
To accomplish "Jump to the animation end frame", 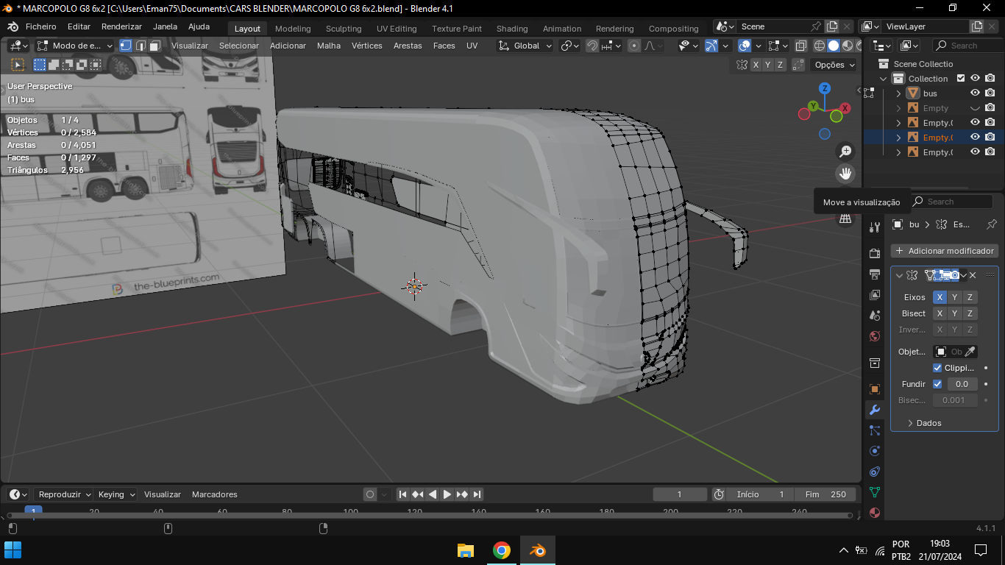I will click(x=477, y=494).
